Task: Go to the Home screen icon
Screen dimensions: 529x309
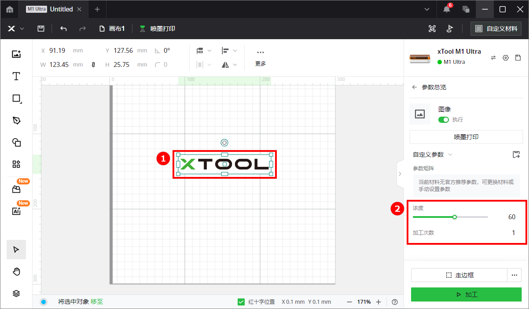Action: [x=10, y=9]
